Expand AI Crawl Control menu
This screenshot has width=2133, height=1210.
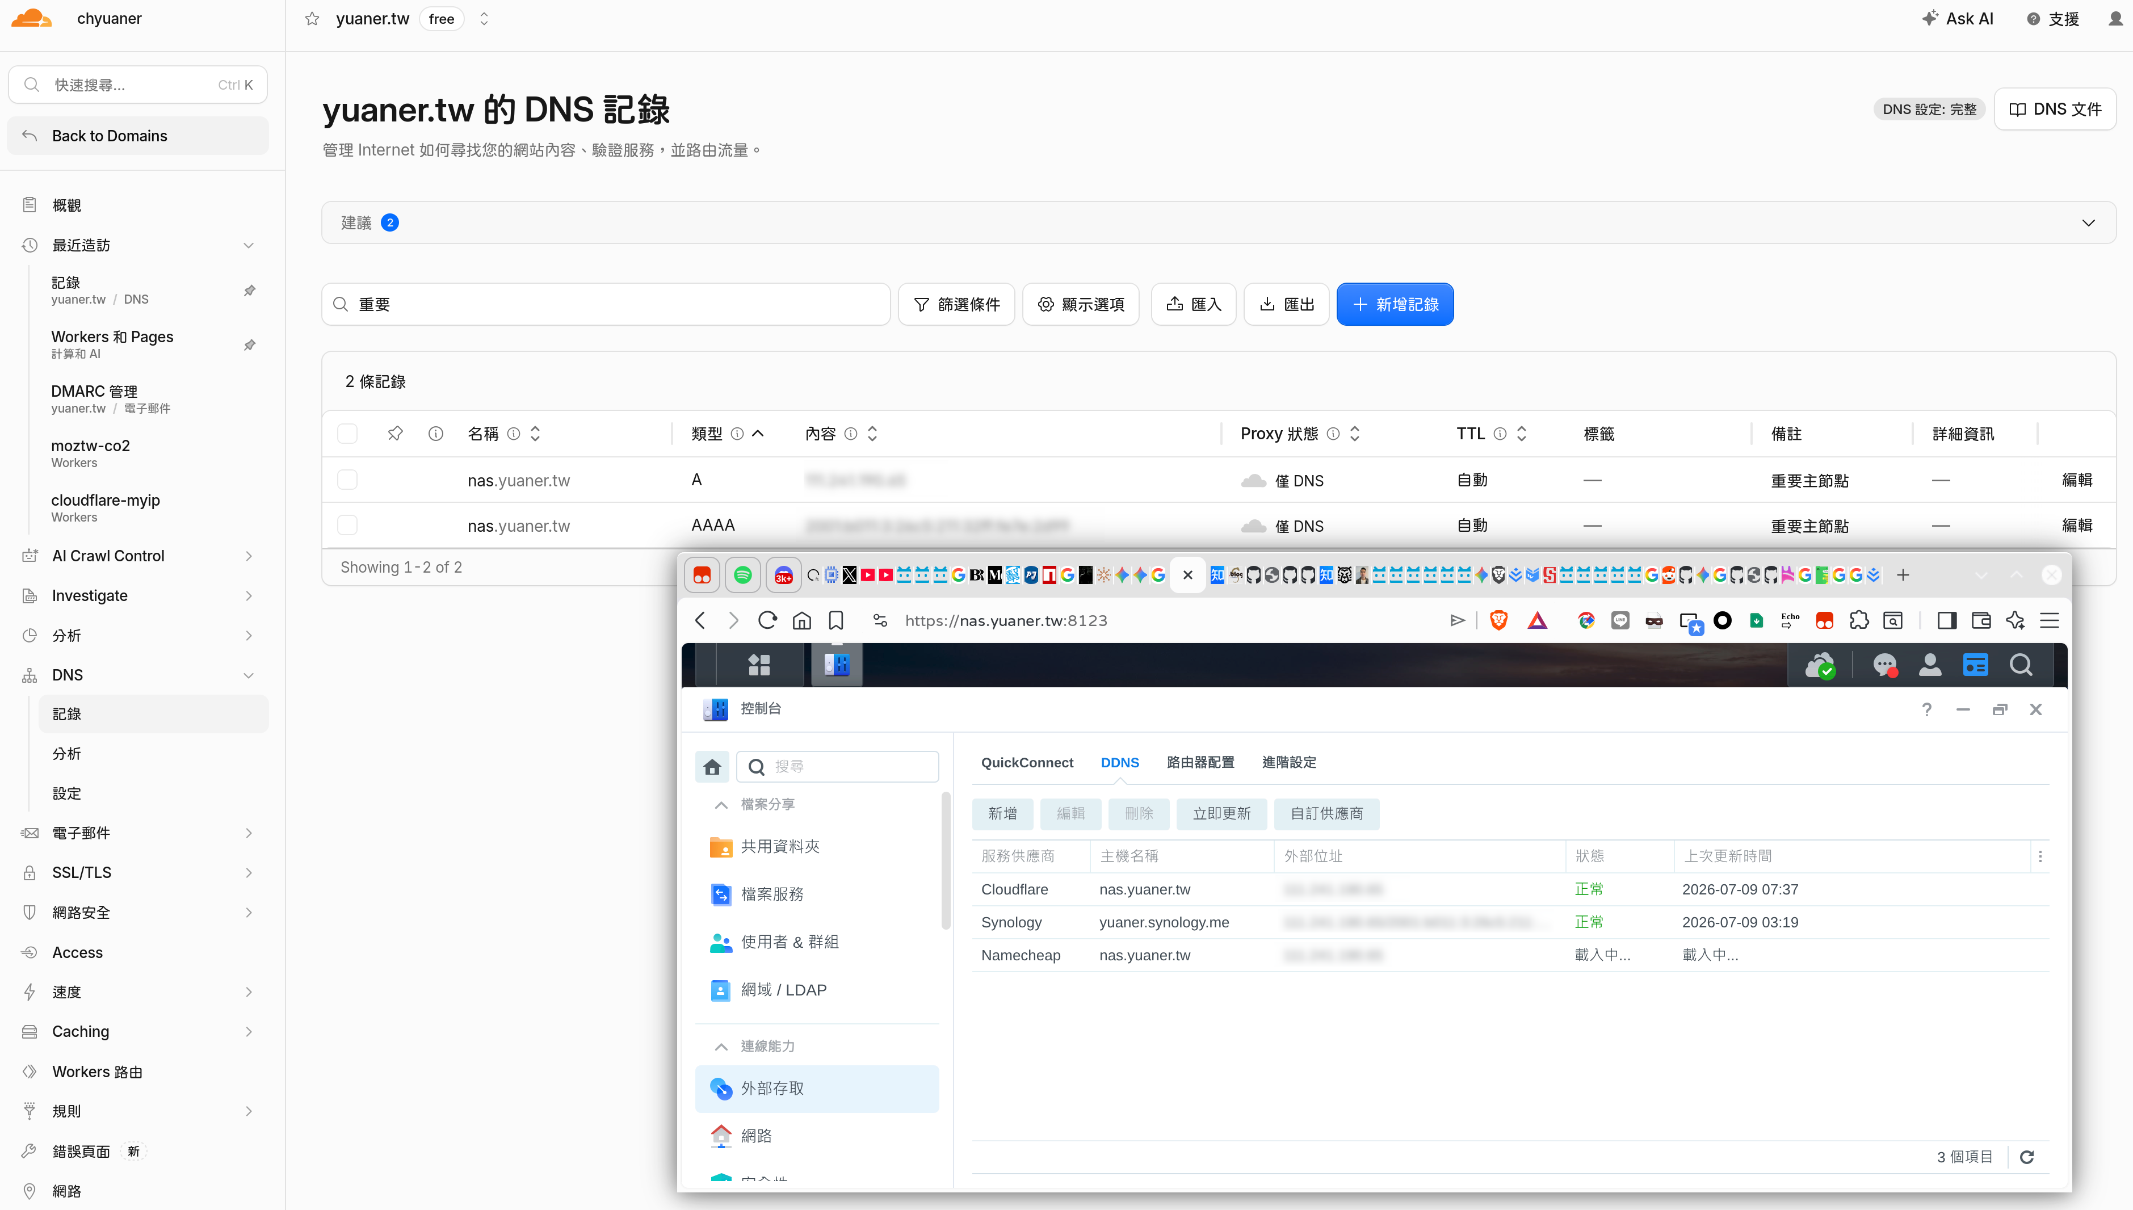coord(249,556)
